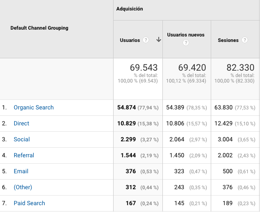Select row number 1. label
Viewport: 260px width, 212px height.
[4, 108]
